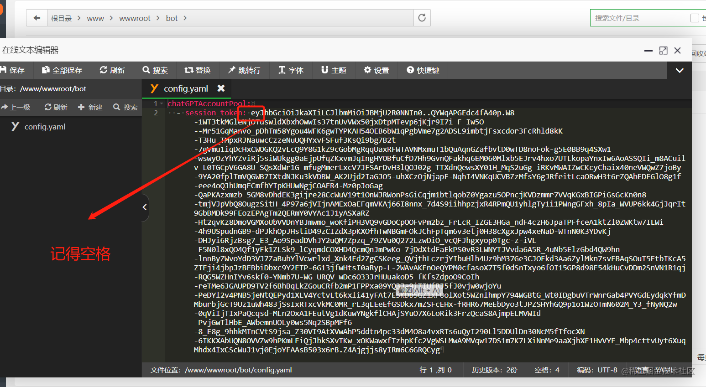Image resolution: width=706 pixels, height=387 pixels.
Task: Collapse the chatGPTAccountPool fold arrow on line 1
Action: [161, 103]
